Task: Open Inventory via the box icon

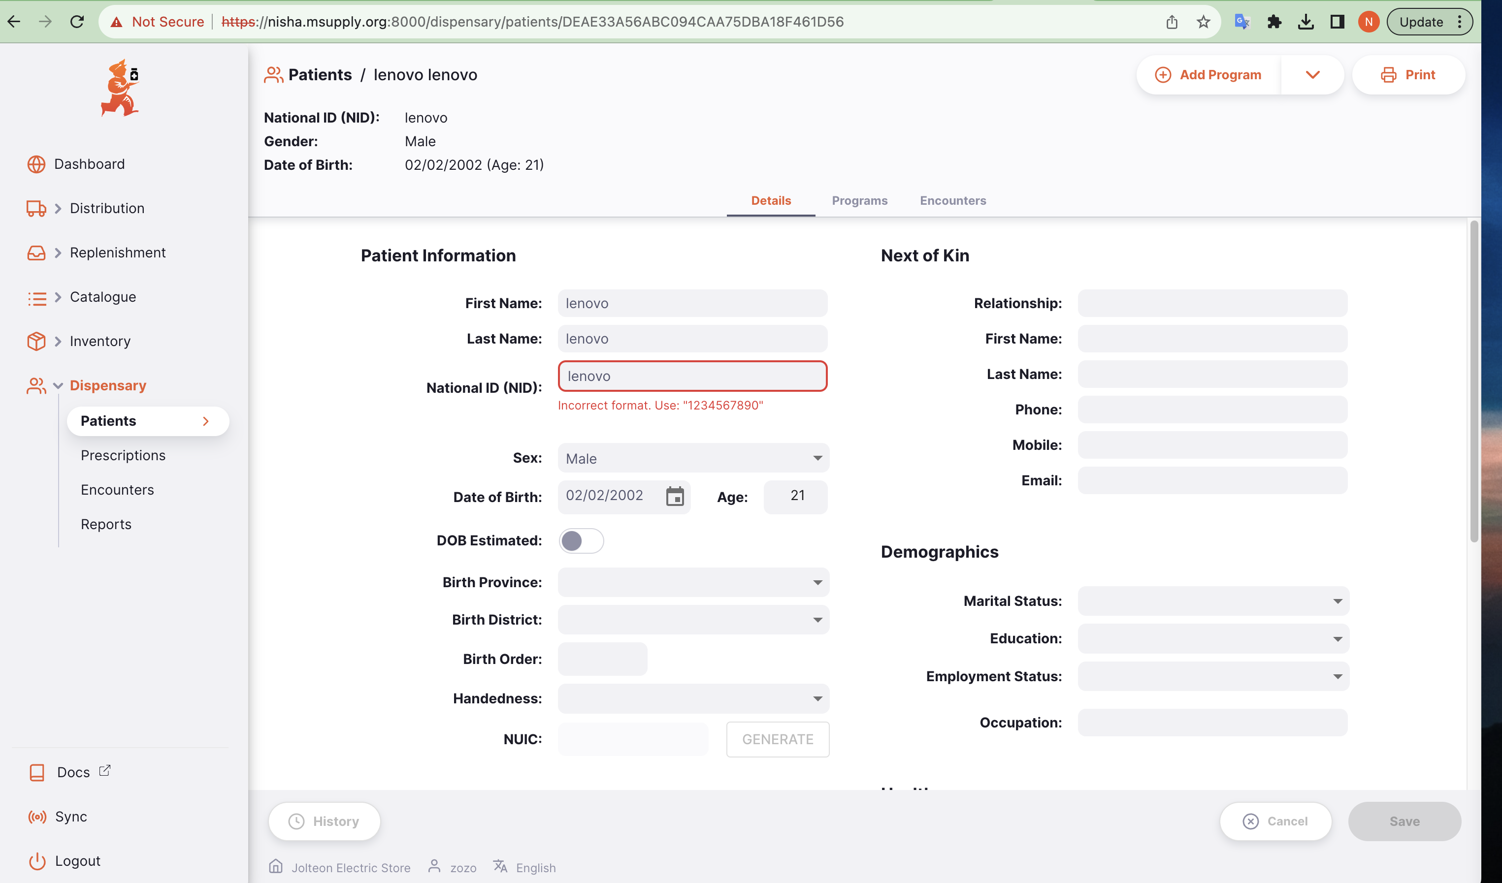Action: [x=36, y=341]
